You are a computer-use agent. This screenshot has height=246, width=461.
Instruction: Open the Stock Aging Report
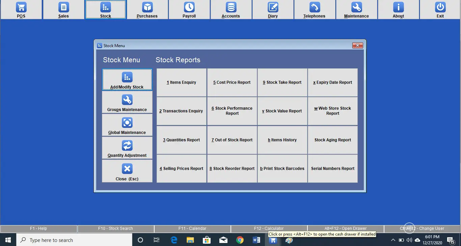point(333,140)
